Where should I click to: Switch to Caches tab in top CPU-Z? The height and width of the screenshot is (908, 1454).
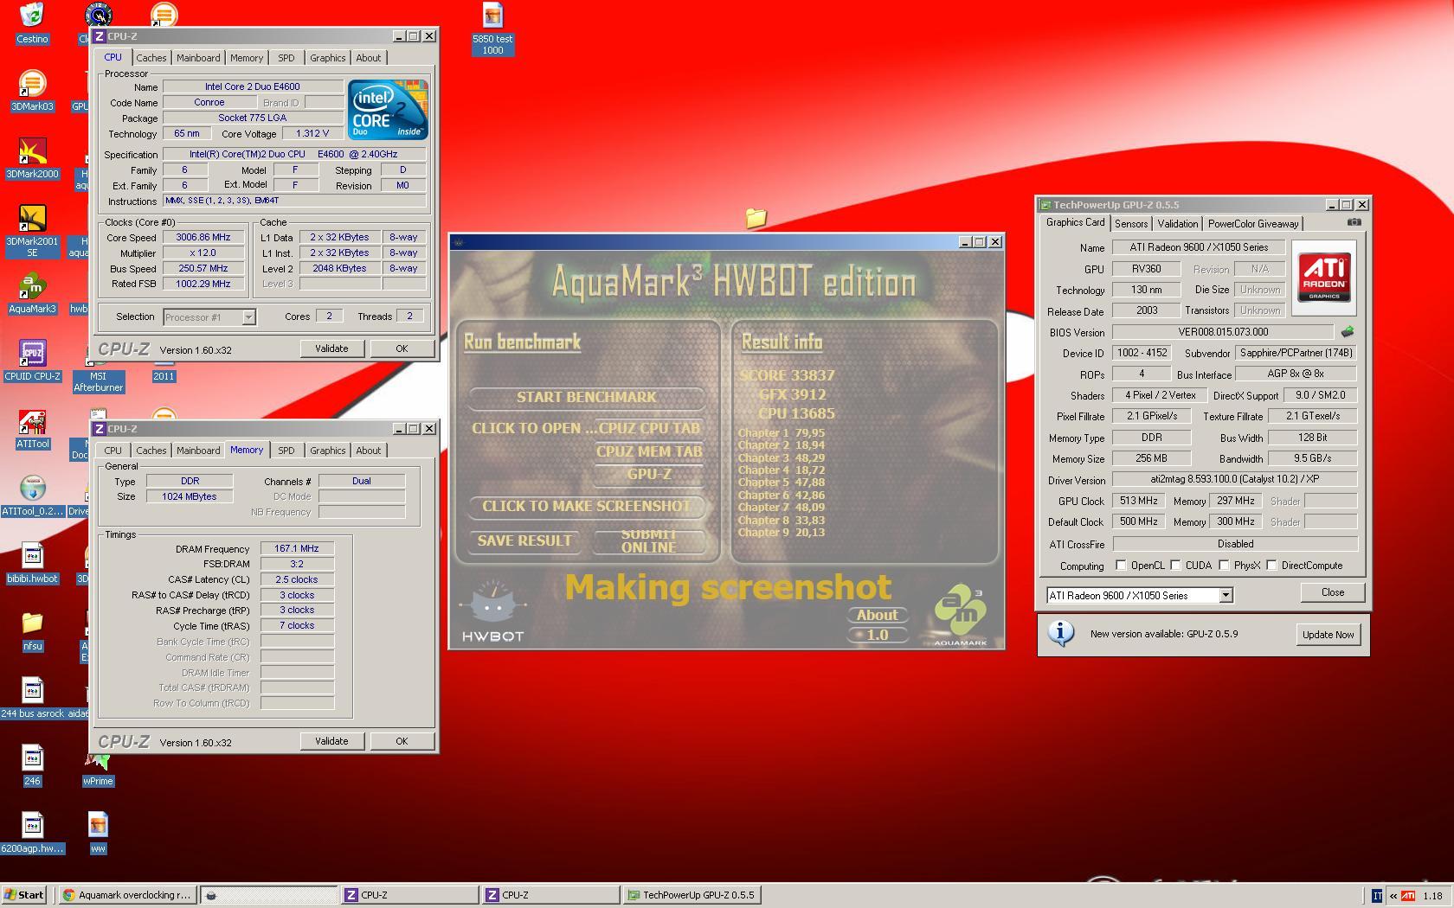point(151,58)
